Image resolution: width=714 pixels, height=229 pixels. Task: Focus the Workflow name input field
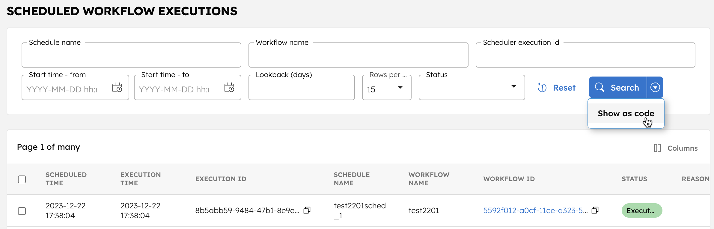pyautogui.click(x=358, y=55)
